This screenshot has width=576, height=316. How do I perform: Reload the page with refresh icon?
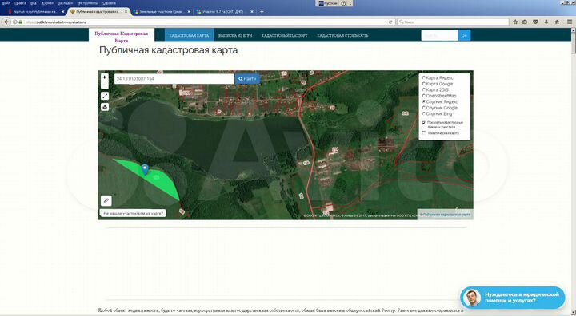(390, 22)
